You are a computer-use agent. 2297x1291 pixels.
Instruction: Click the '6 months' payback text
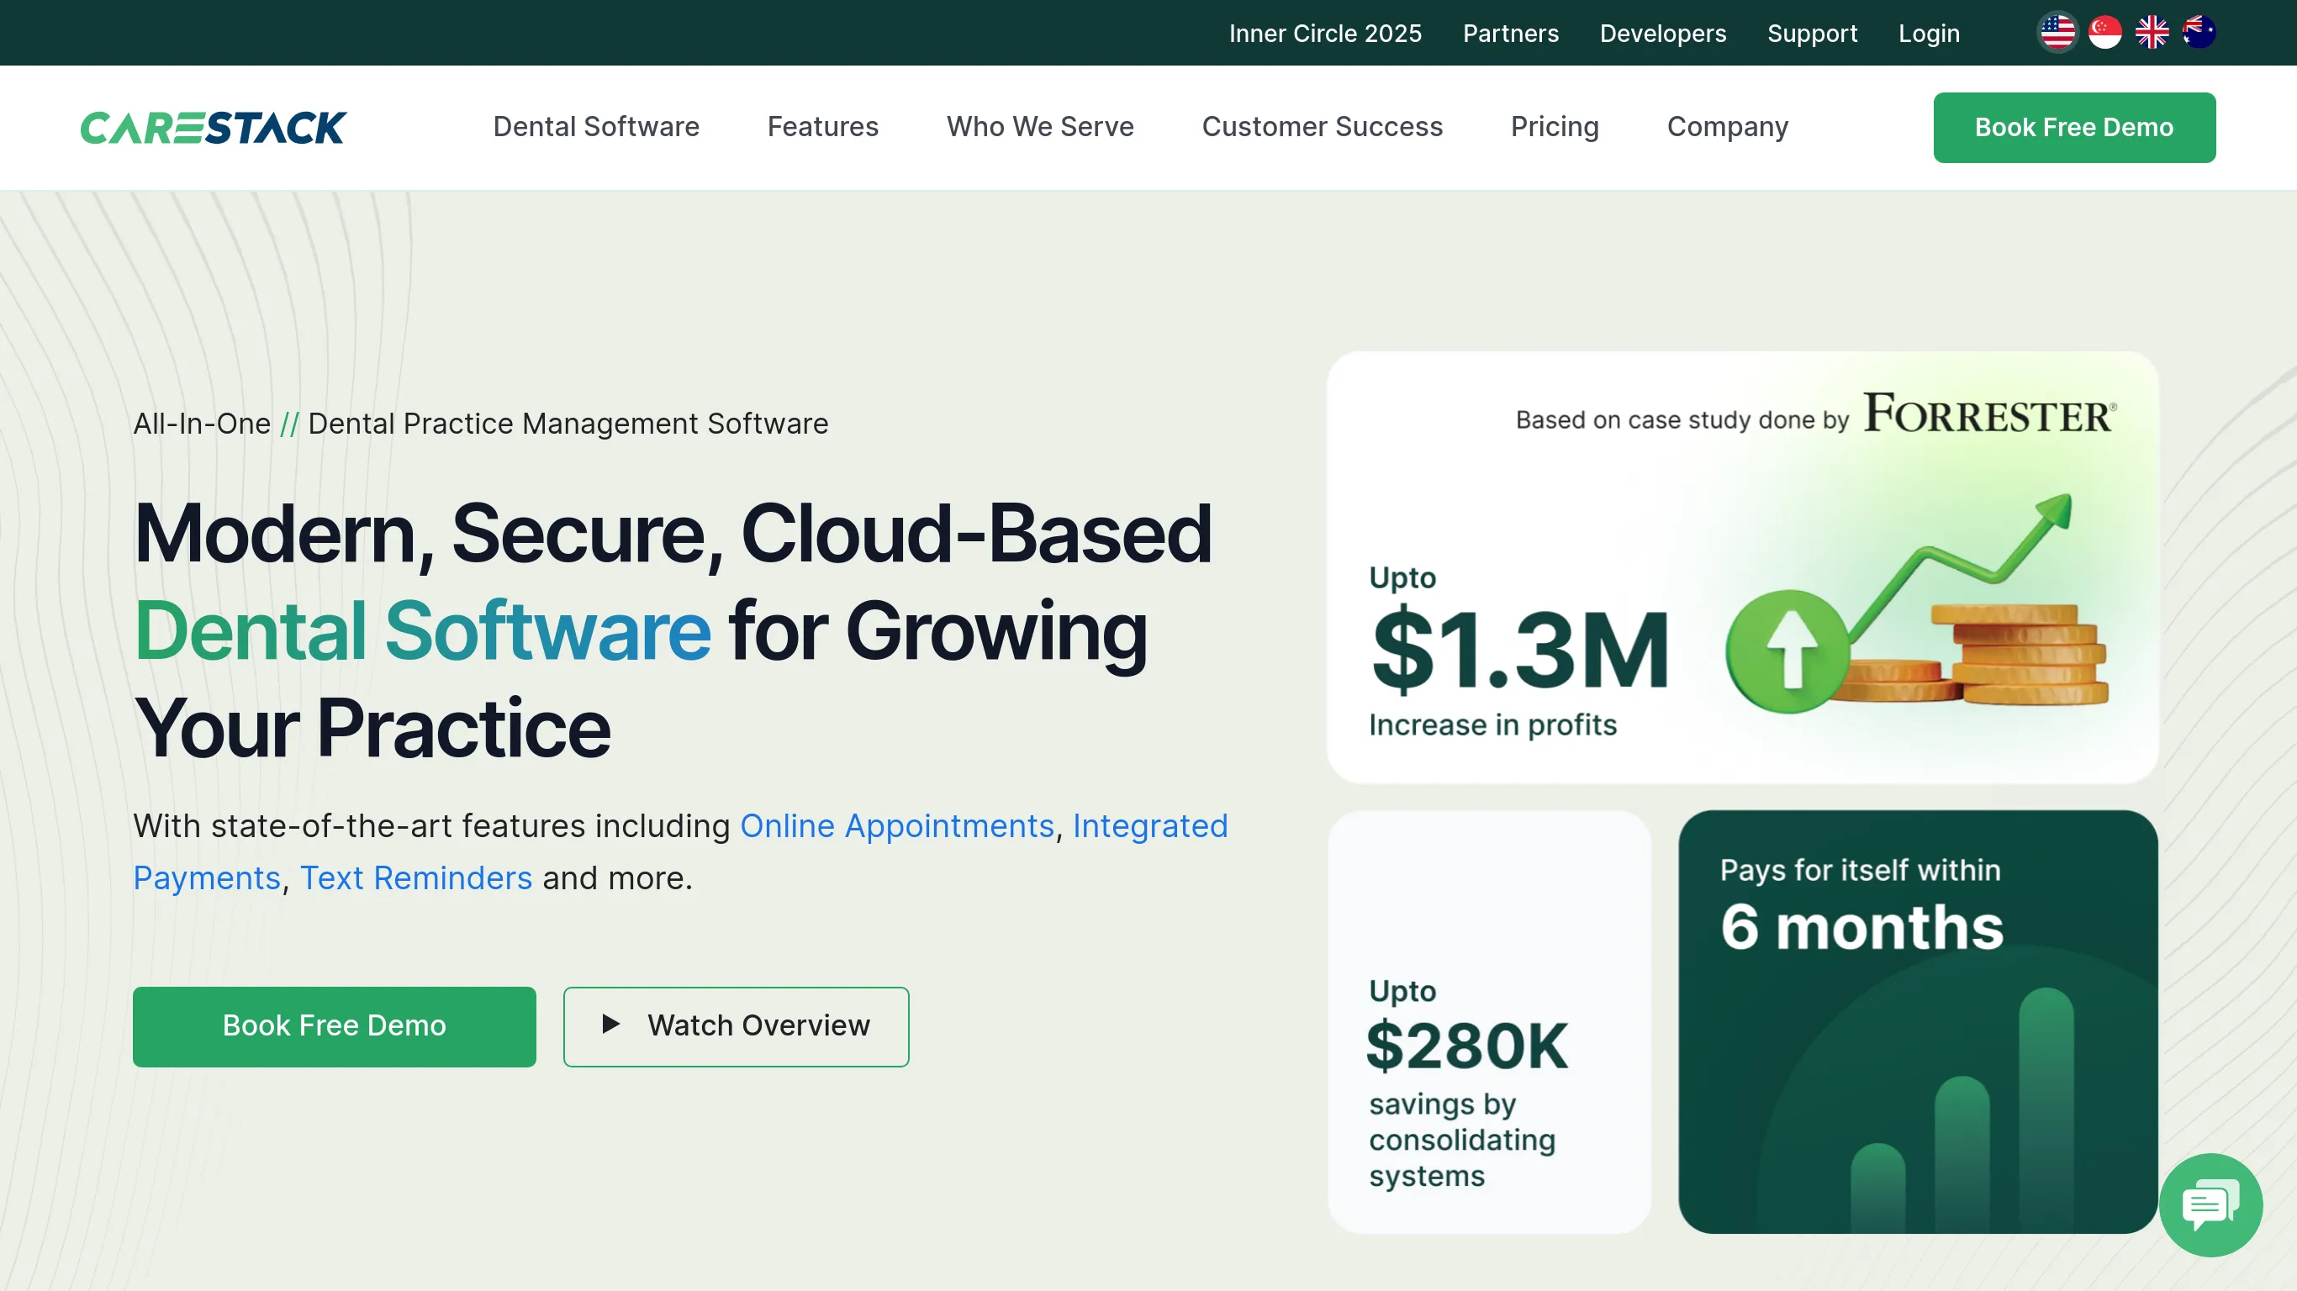click(x=1861, y=927)
